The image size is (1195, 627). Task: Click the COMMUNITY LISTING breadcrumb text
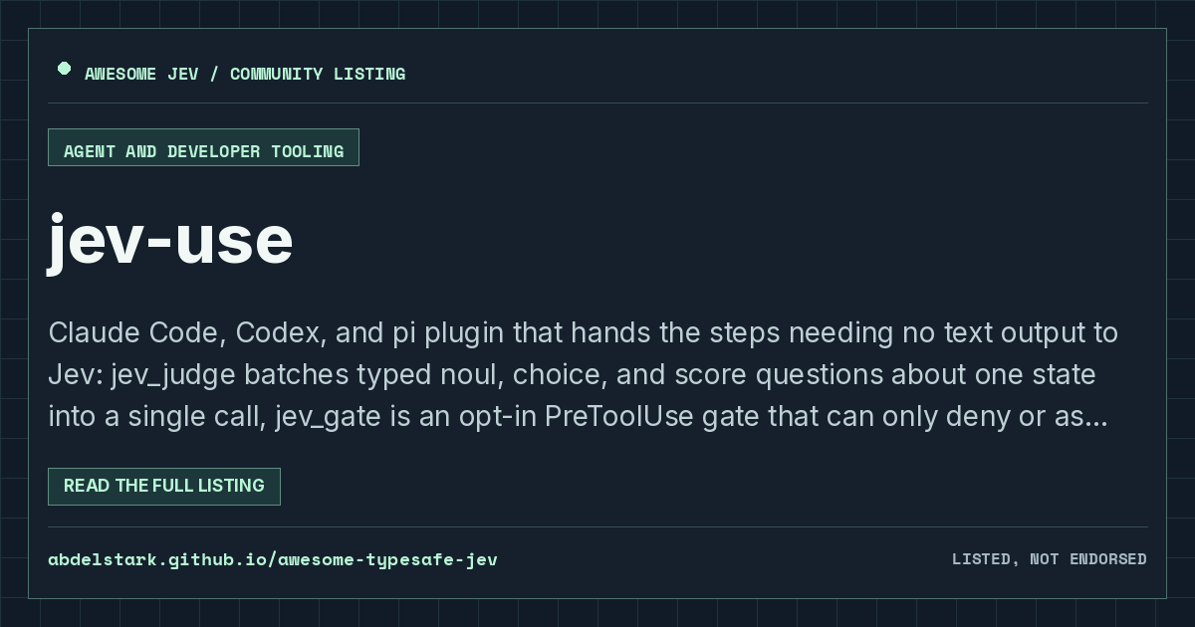point(318,74)
